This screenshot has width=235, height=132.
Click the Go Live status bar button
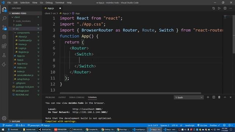(x=202, y=125)
